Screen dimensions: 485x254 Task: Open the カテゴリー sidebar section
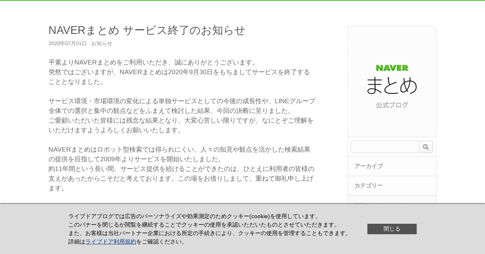(x=392, y=185)
